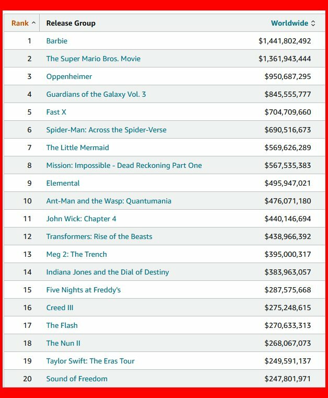Open Mission: Impossible - Dead Reckoning Part One
This screenshot has height=398, width=328.
[x=124, y=165]
